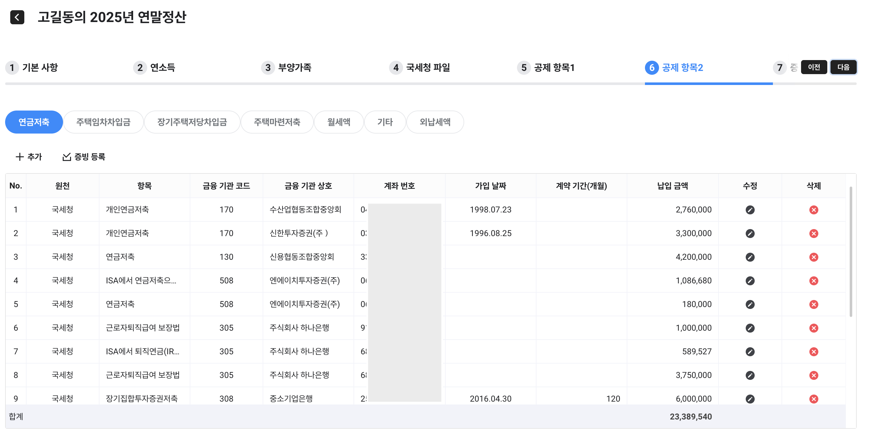Click the 납입 금액 column header
This screenshot has width=874, height=446.
[672, 186]
